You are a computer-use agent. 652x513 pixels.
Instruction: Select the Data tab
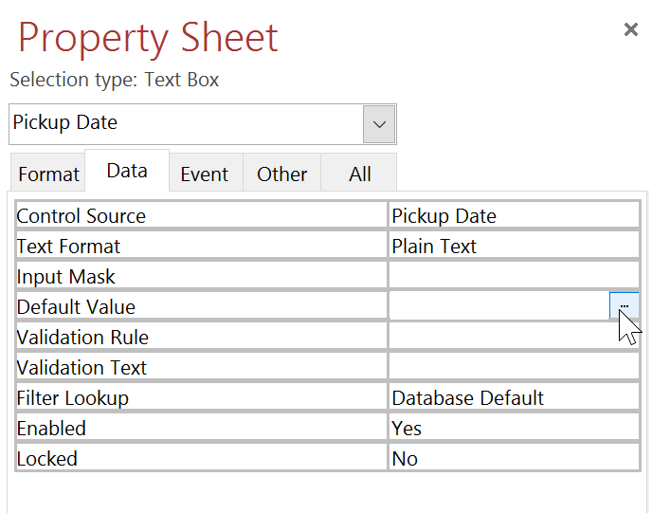click(x=127, y=171)
